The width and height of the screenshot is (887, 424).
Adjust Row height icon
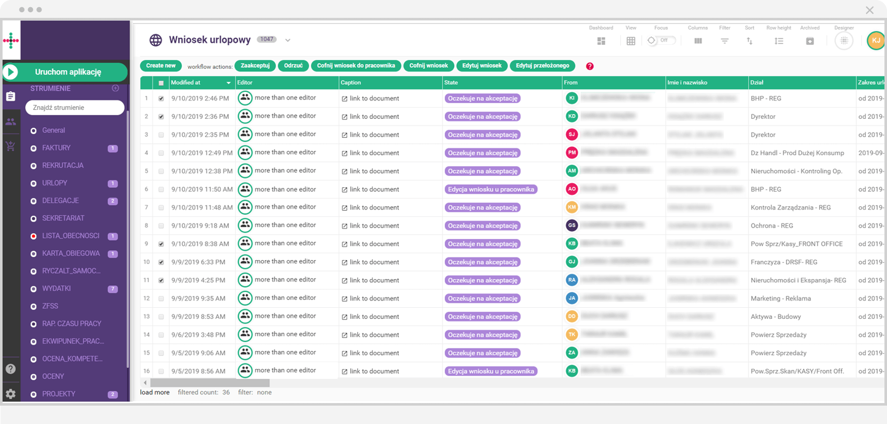pos(778,41)
